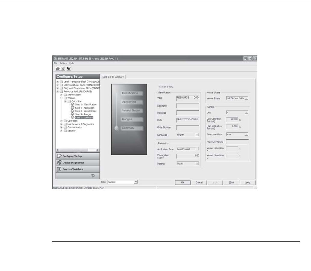Select Step 4 - Ranges in the tree
This screenshot has width=311, height=271.
tap(83, 114)
